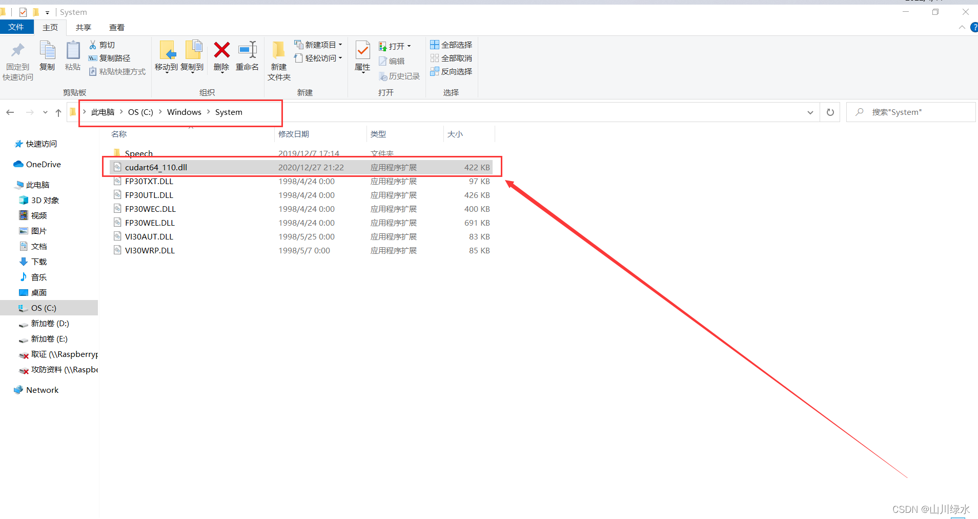The height and width of the screenshot is (519, 978).
Task: Switch to the View (查看) ribbon tab
Action: (x=117, y=27)
